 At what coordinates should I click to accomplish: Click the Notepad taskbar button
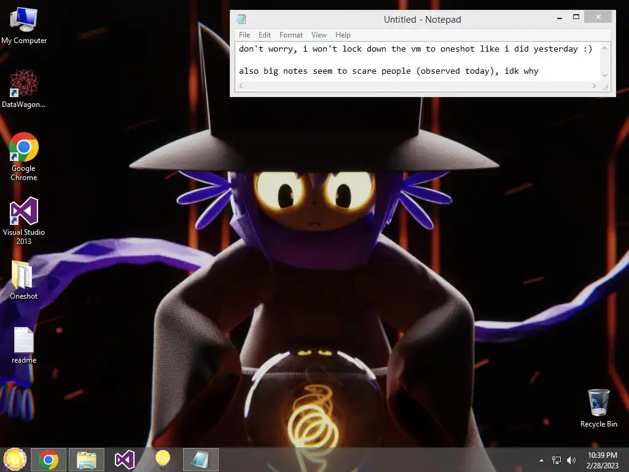coord(201,460)
